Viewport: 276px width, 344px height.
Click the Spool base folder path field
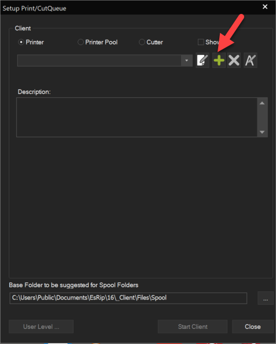point(128,298)
